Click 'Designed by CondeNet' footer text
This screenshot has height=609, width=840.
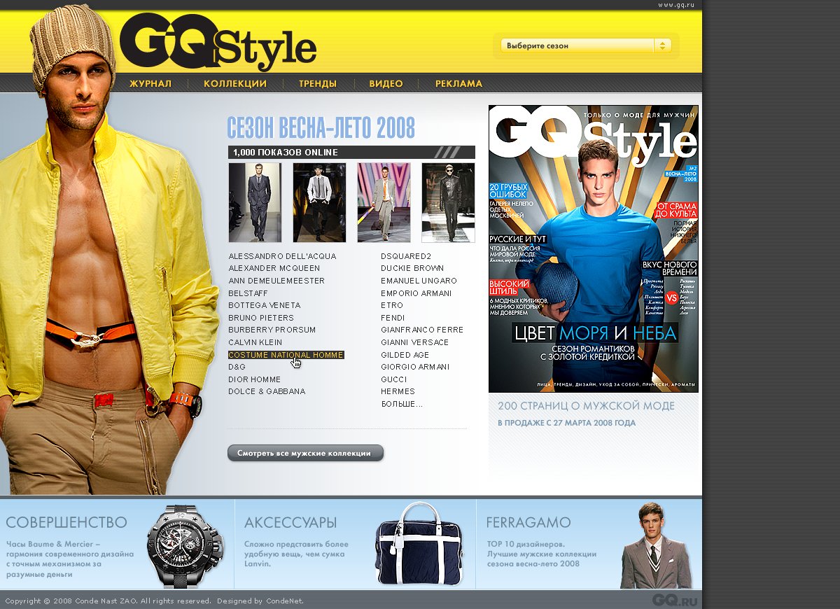pyautogui.click(x=260, y=601)
